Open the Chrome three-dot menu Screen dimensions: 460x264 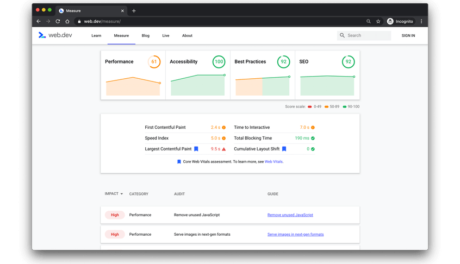[x=421, y=21]
